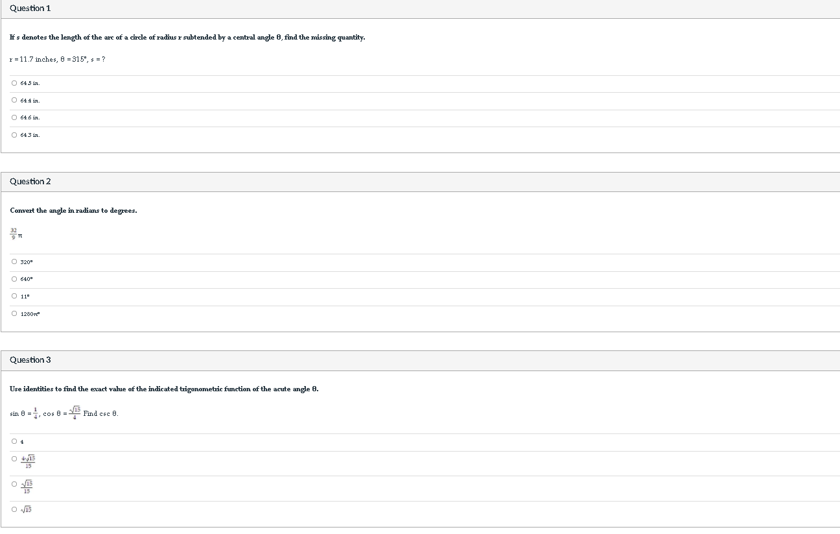Click the Question 1 heading
The image size is (840, 534).
coord(30,8)
